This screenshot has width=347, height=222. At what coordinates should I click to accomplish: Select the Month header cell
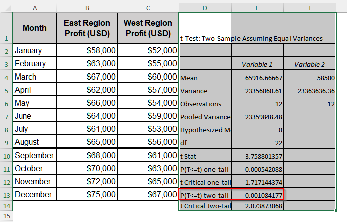pos(34,28)
